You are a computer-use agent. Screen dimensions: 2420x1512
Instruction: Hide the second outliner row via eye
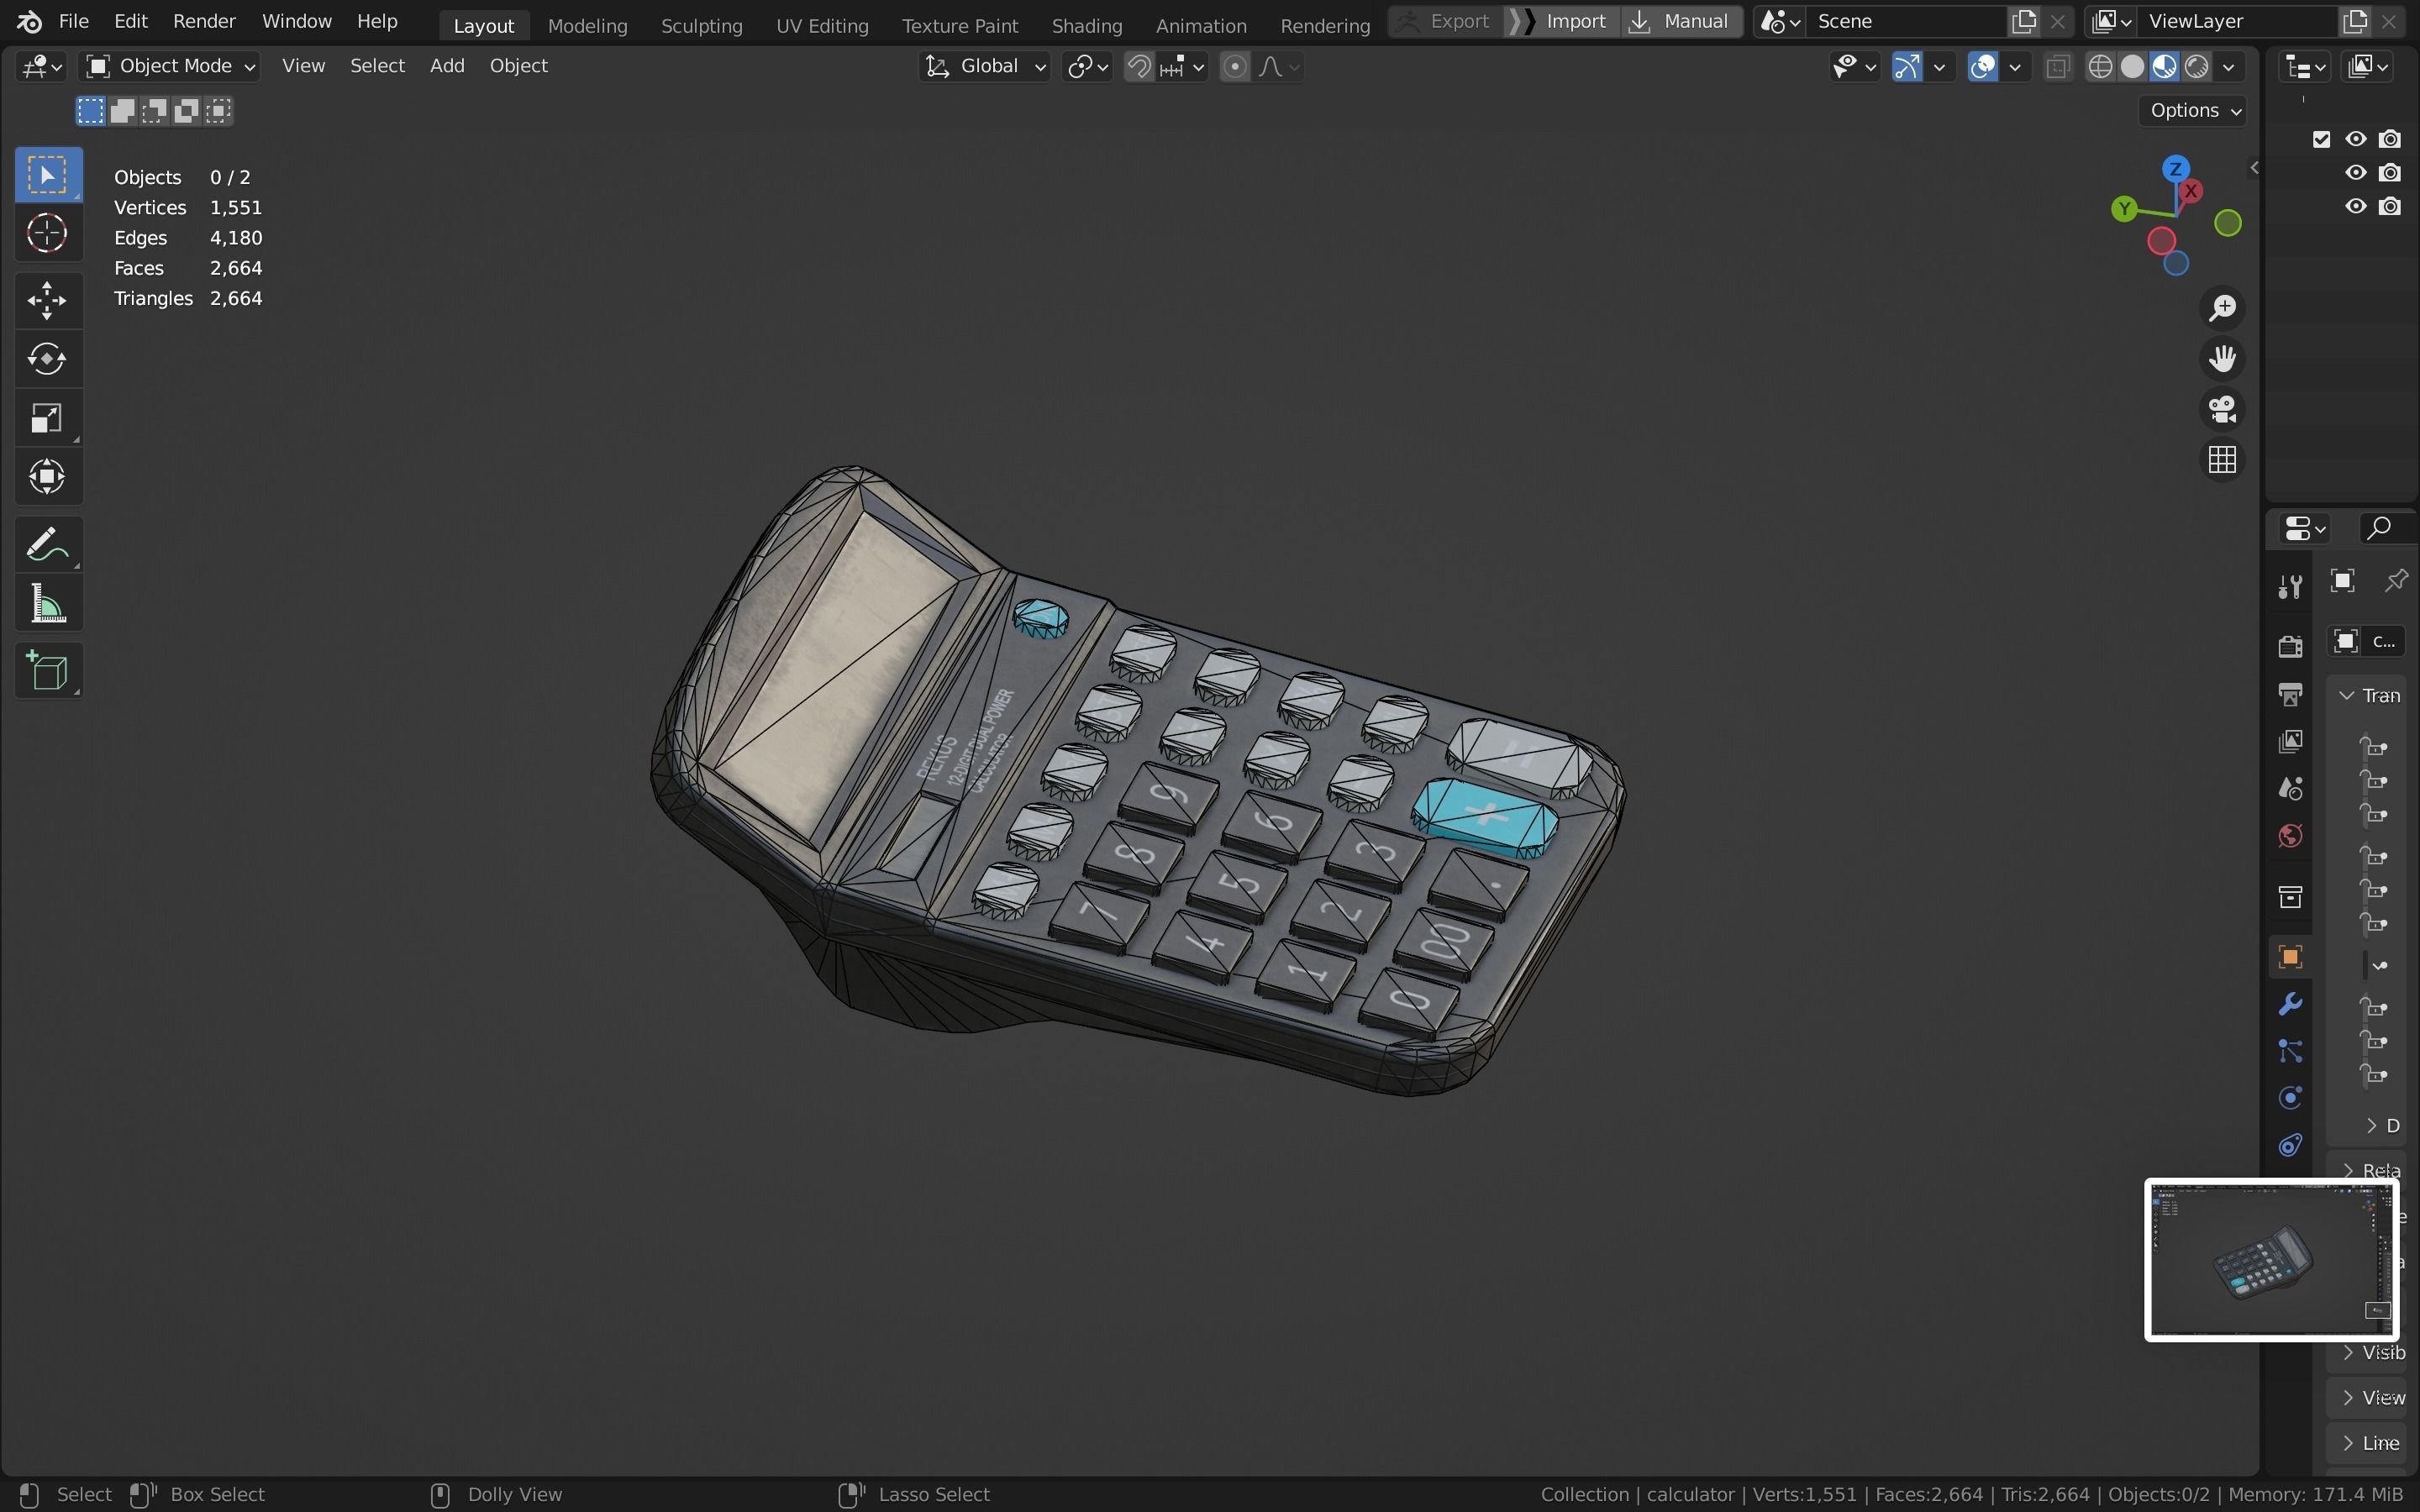coord(2356,173)
